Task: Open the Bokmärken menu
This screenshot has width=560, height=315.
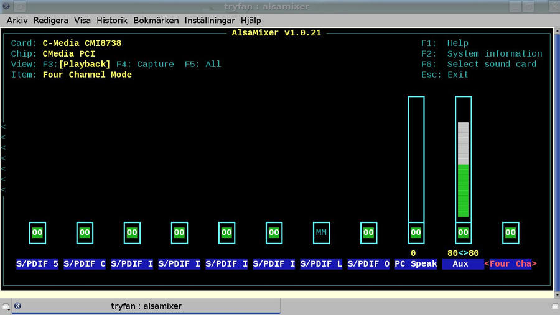Action: [x=156, y=21]
